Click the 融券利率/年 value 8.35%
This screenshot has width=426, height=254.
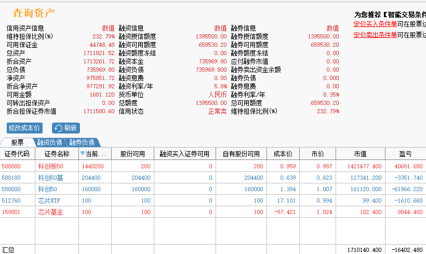point(331,95)
